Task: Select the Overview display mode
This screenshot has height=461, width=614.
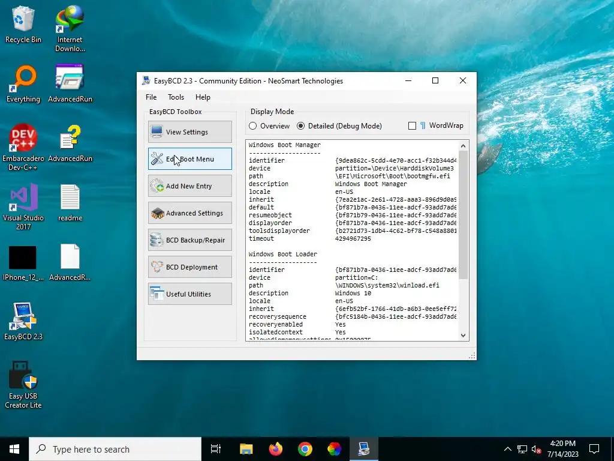Action: (x=252, y=126)
